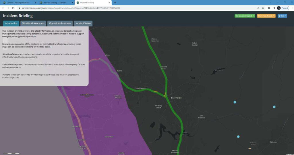Image resolution: width=294 pixels, height=155 pixels.
Task: Expand the 'Story not shared' dropdown
Action: click(266, 16)
